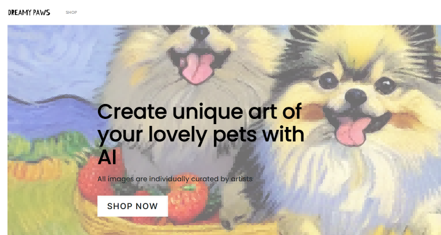Click the right dog's black nose
The height and width of the screenshot is (235, 441).
(356, 97)
